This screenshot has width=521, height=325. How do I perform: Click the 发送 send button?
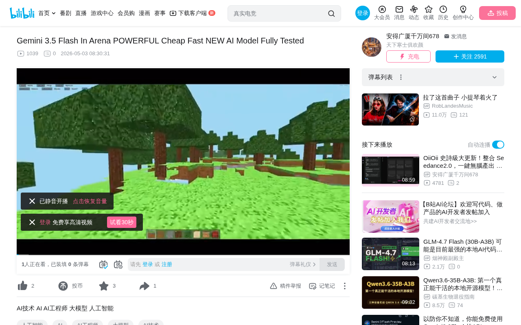[332, 264]
